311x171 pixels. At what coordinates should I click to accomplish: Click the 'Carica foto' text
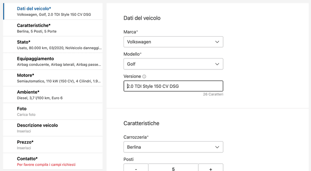(26, 115)
